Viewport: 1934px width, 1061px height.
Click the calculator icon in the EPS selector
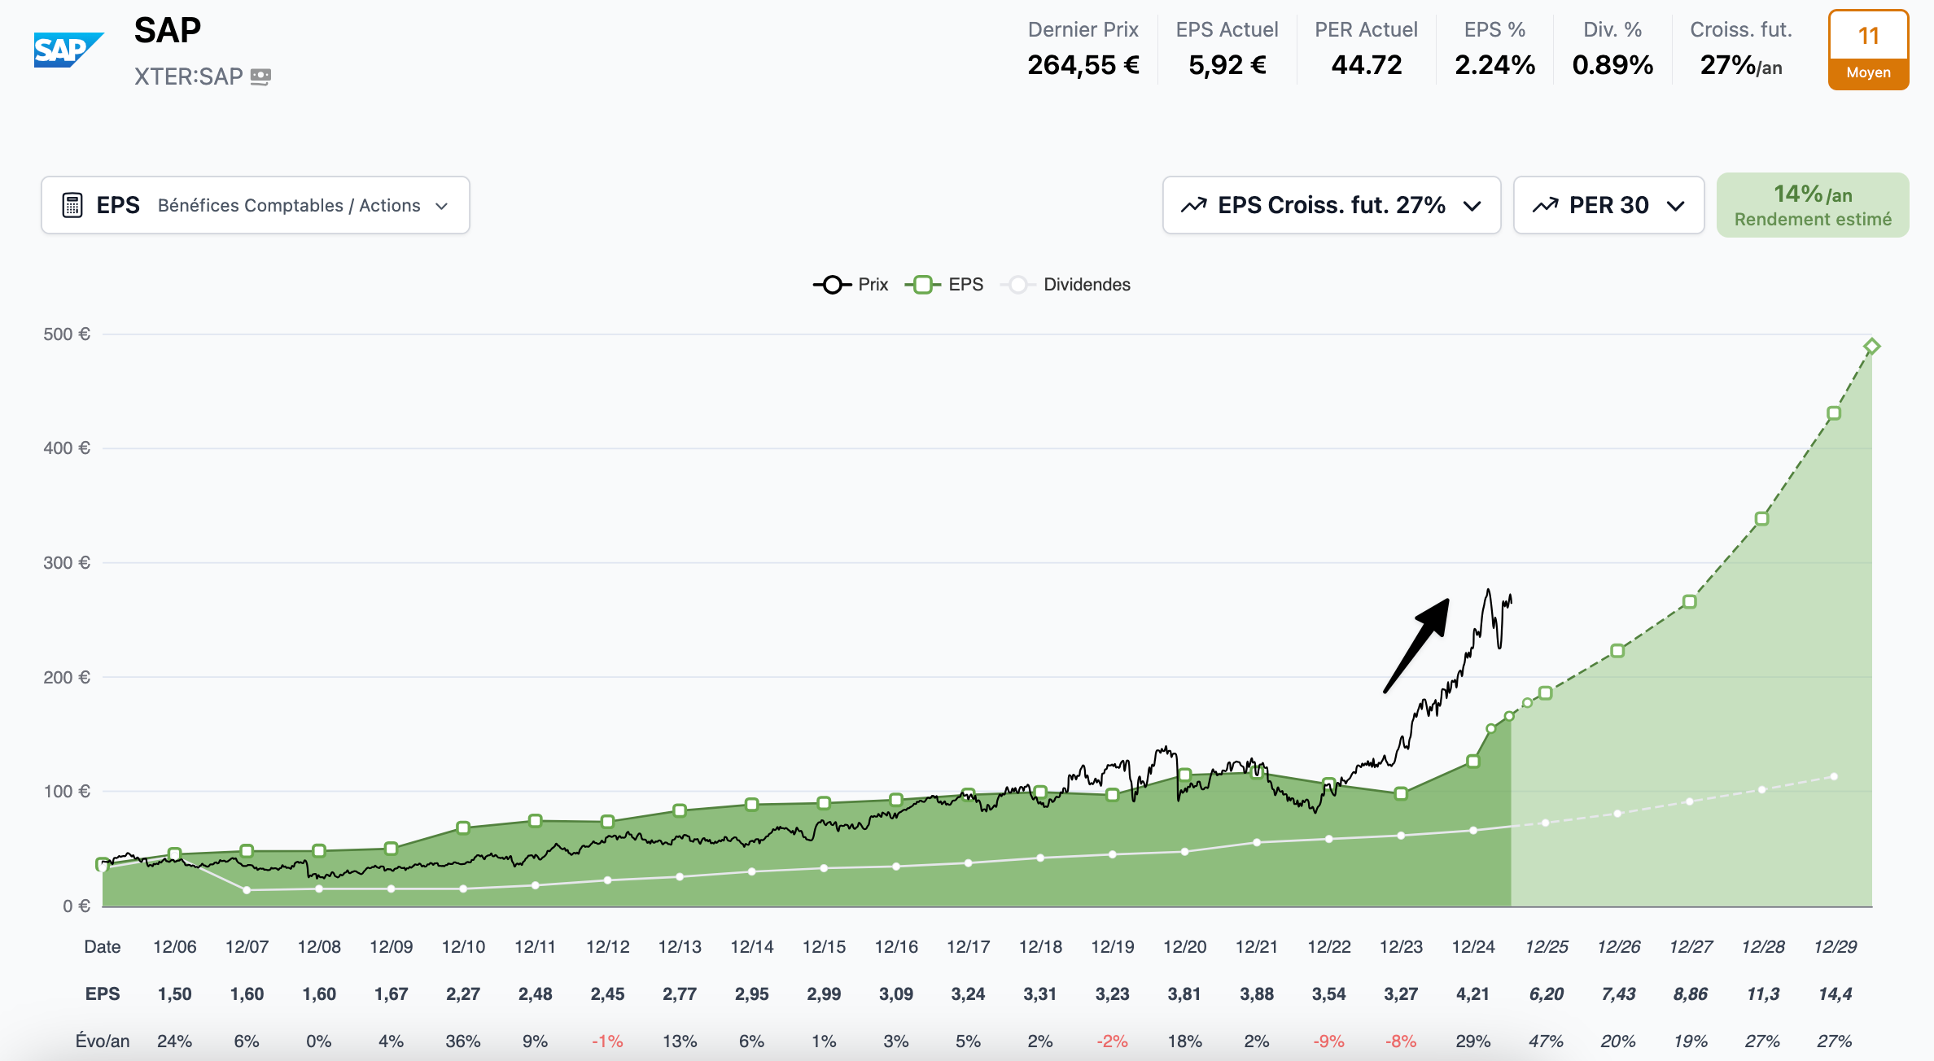pos(72,205)
